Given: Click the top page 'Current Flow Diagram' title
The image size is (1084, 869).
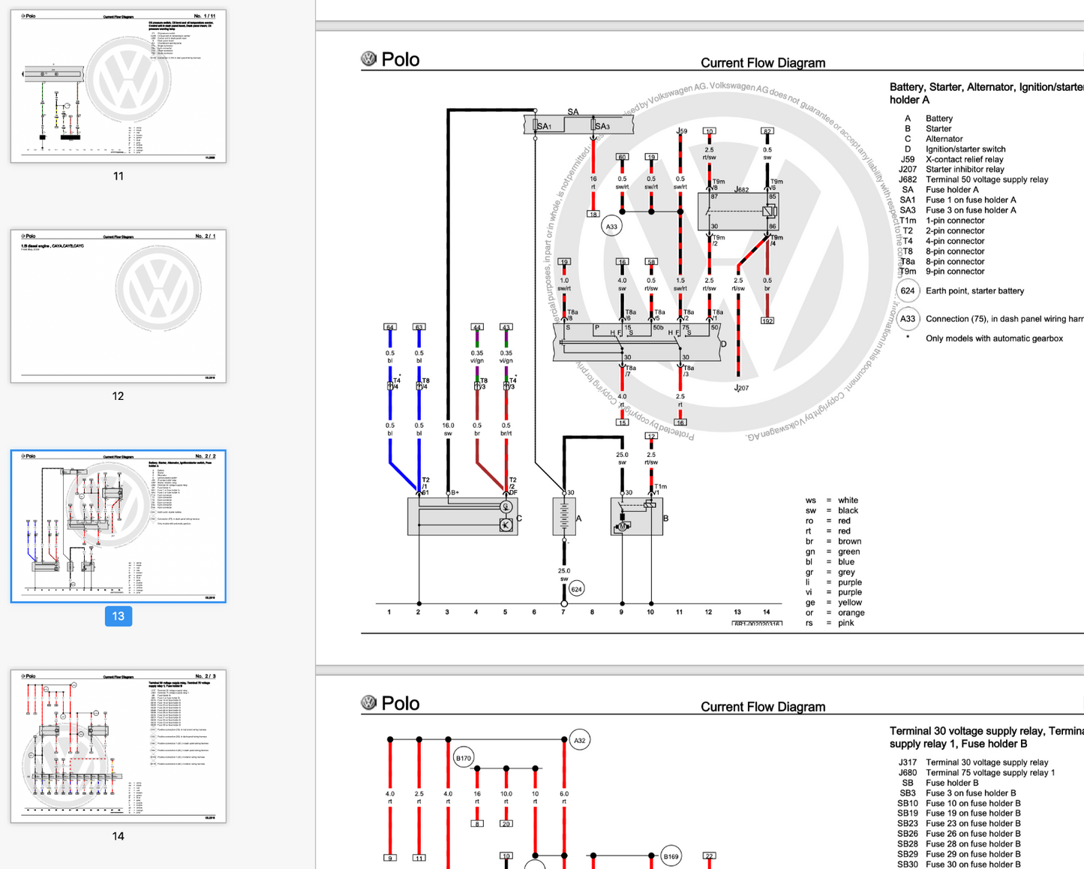Looking at the screenshot, I should click(762, 63).
